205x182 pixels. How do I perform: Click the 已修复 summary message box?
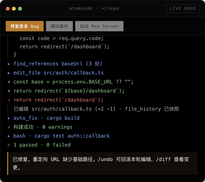click(102, 163)
